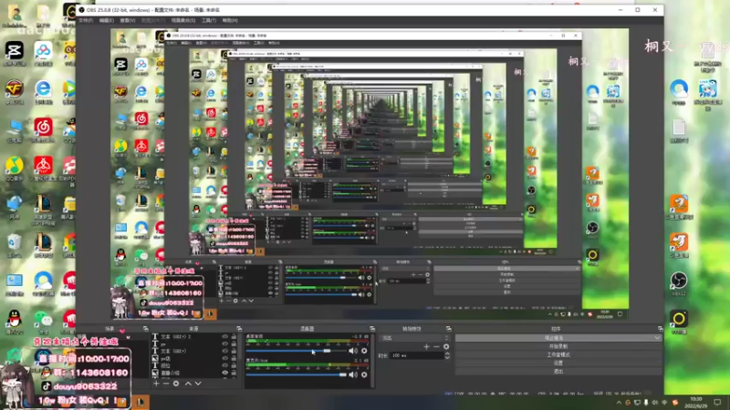Open the WeChat desktop icon
This screenshot has height=410, width=730.
(43, 322)
